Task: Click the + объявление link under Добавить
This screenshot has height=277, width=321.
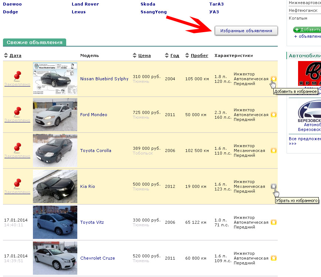Action: click(307, 37)
